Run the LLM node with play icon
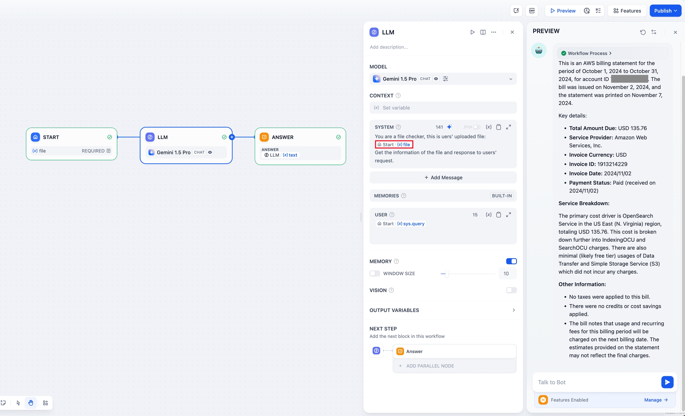This screenshot has height=416, width=685. tap(472, 32)
